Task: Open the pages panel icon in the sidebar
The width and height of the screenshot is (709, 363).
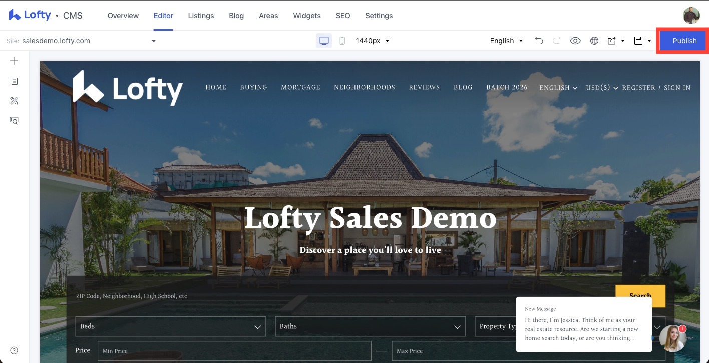Action: 14,80
